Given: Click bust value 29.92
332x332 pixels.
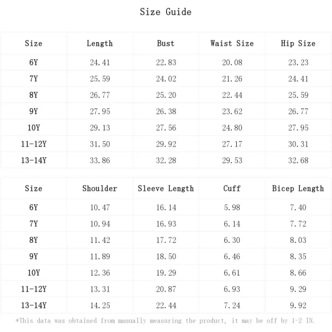Looking at the screenshot, I should tap(166, 144).
